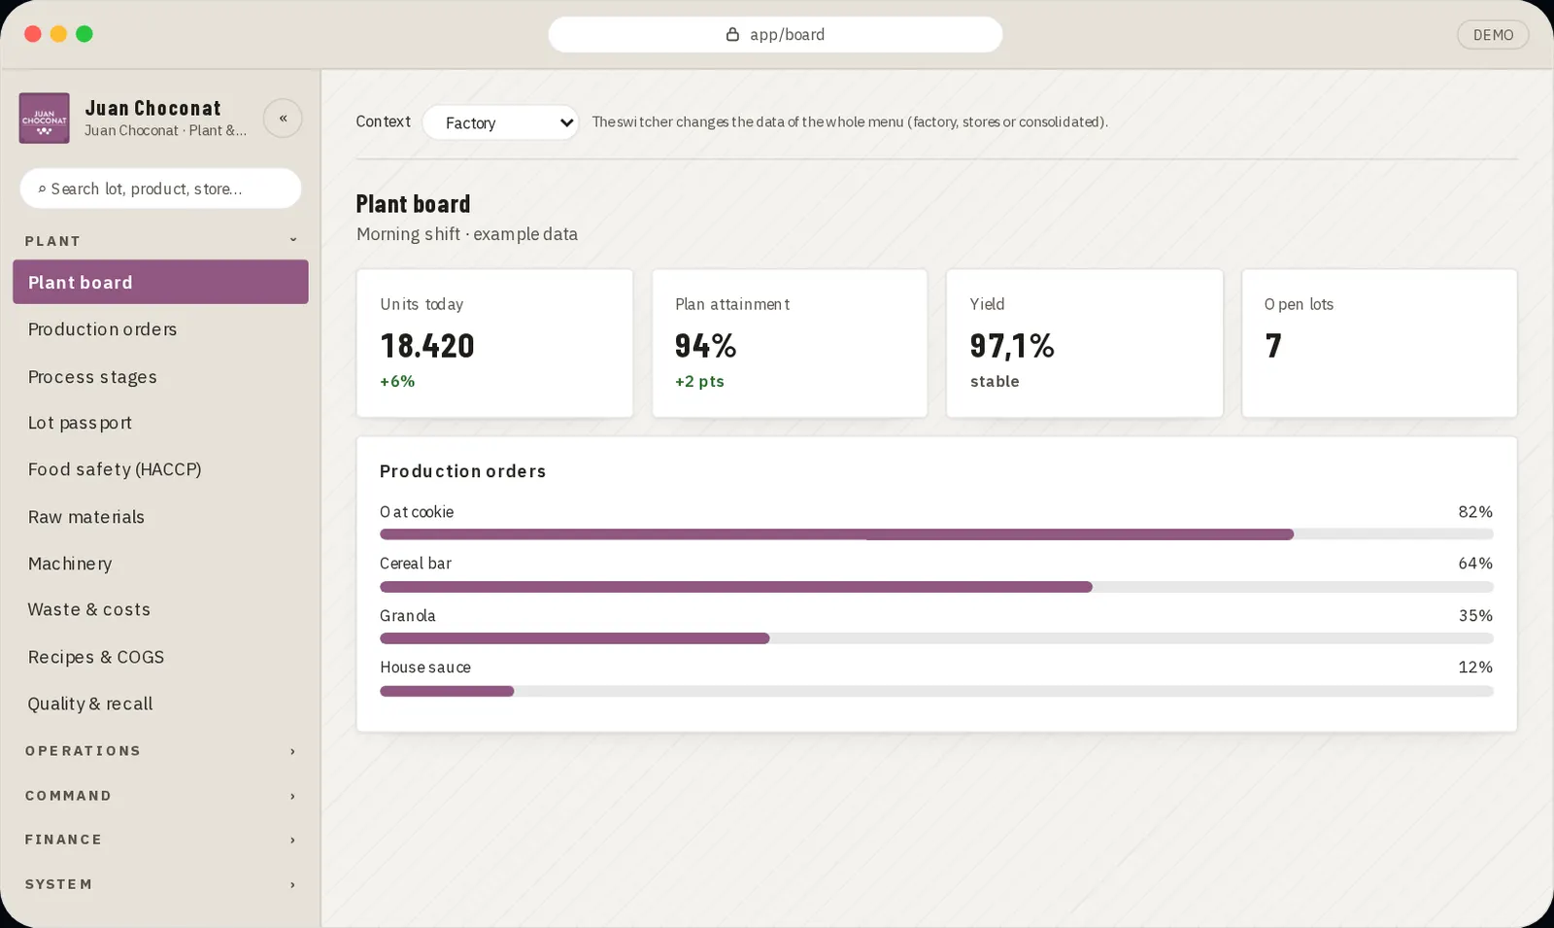This screenshot has height=928, width=1554.
Task: Click the Oat cookie progress bar
Action: click(936, 534)
